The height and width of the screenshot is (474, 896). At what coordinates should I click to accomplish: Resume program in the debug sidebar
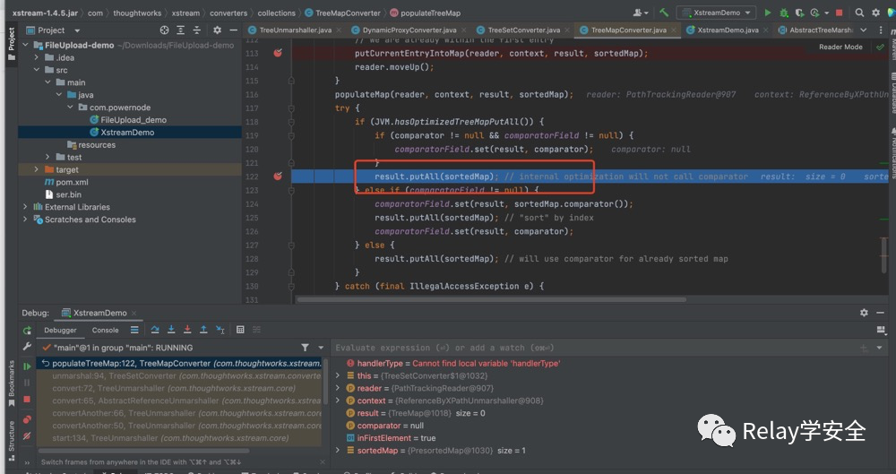[27, 366]
